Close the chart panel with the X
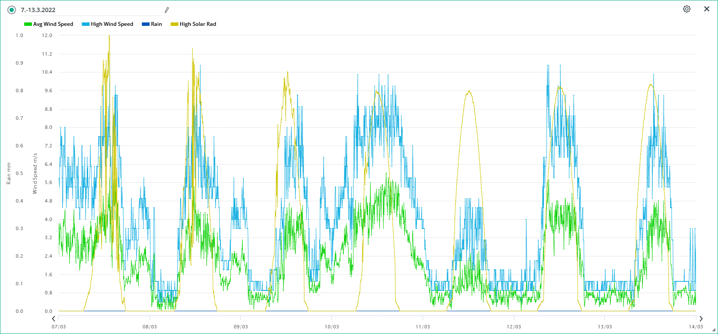The image size is (718, 334). point(707,9)
